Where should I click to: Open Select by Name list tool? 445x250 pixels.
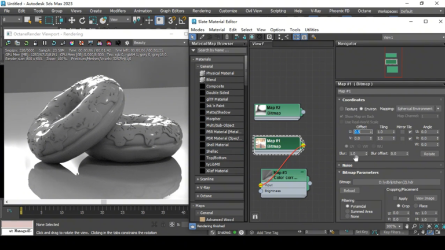[x=38, y=20]
